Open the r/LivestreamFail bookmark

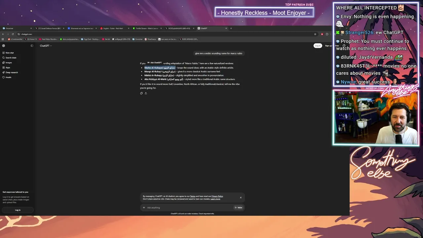click(15, 39)
